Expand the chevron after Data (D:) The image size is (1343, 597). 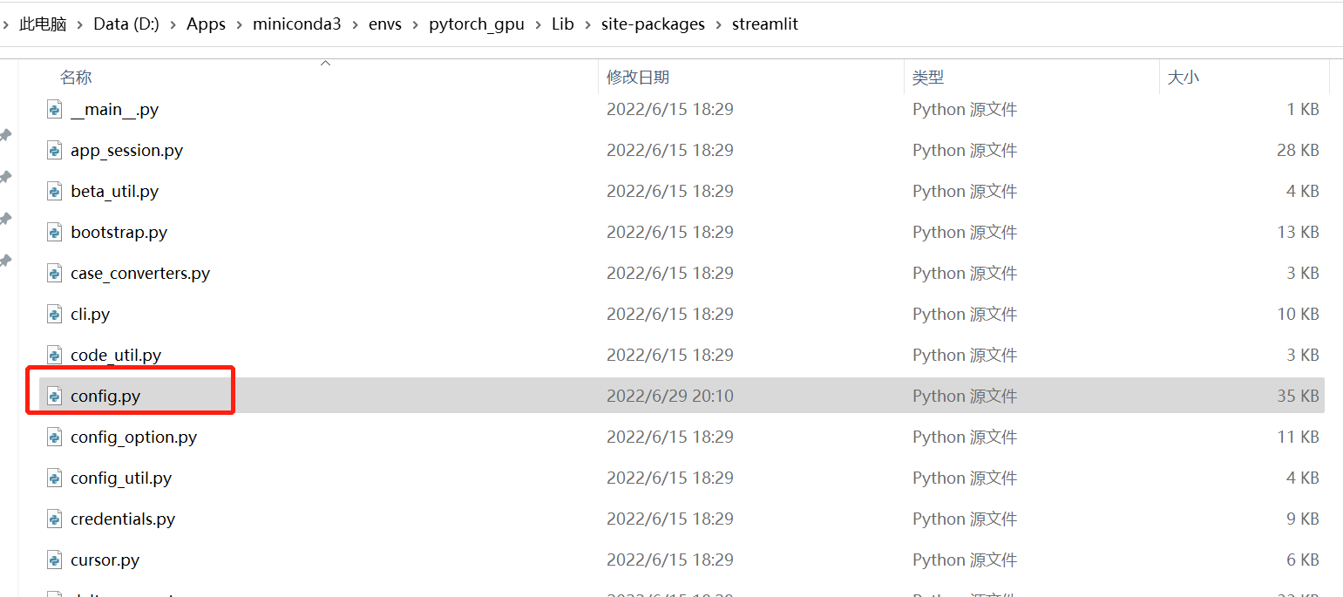(x=173, y=24)
